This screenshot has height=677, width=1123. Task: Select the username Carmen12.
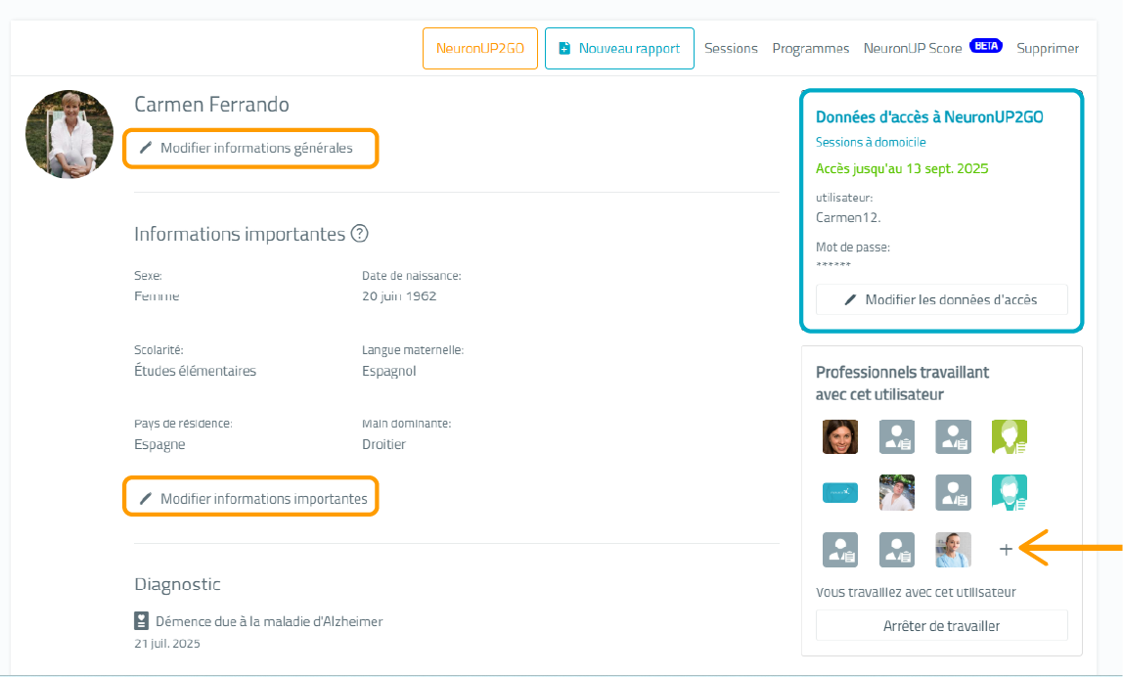(x=848, y=217)
